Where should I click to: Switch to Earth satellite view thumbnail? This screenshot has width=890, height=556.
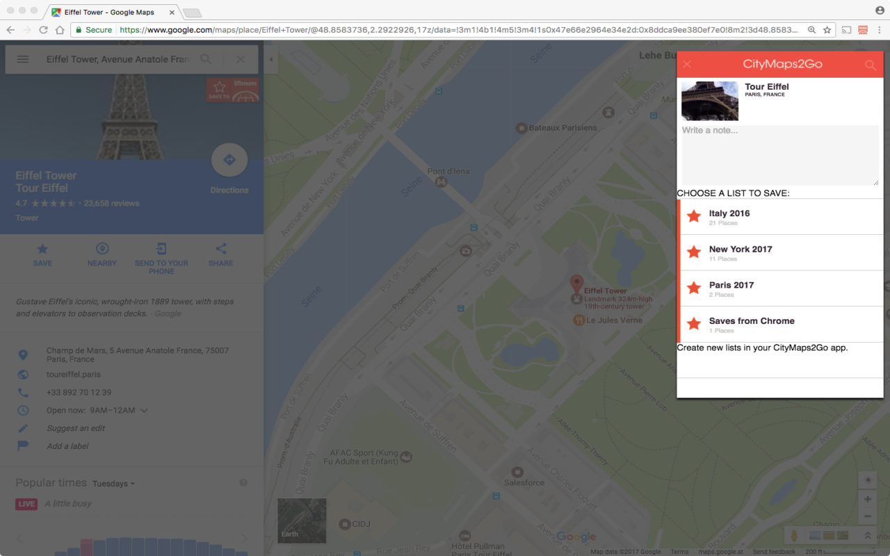302,521
